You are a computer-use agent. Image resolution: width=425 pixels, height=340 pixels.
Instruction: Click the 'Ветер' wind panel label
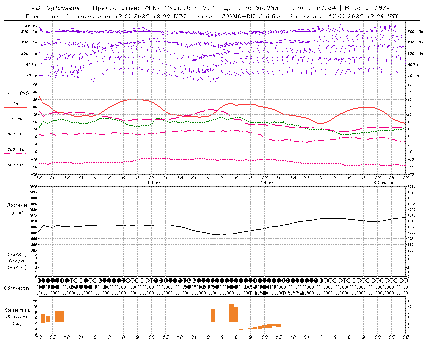click(31, 25)
